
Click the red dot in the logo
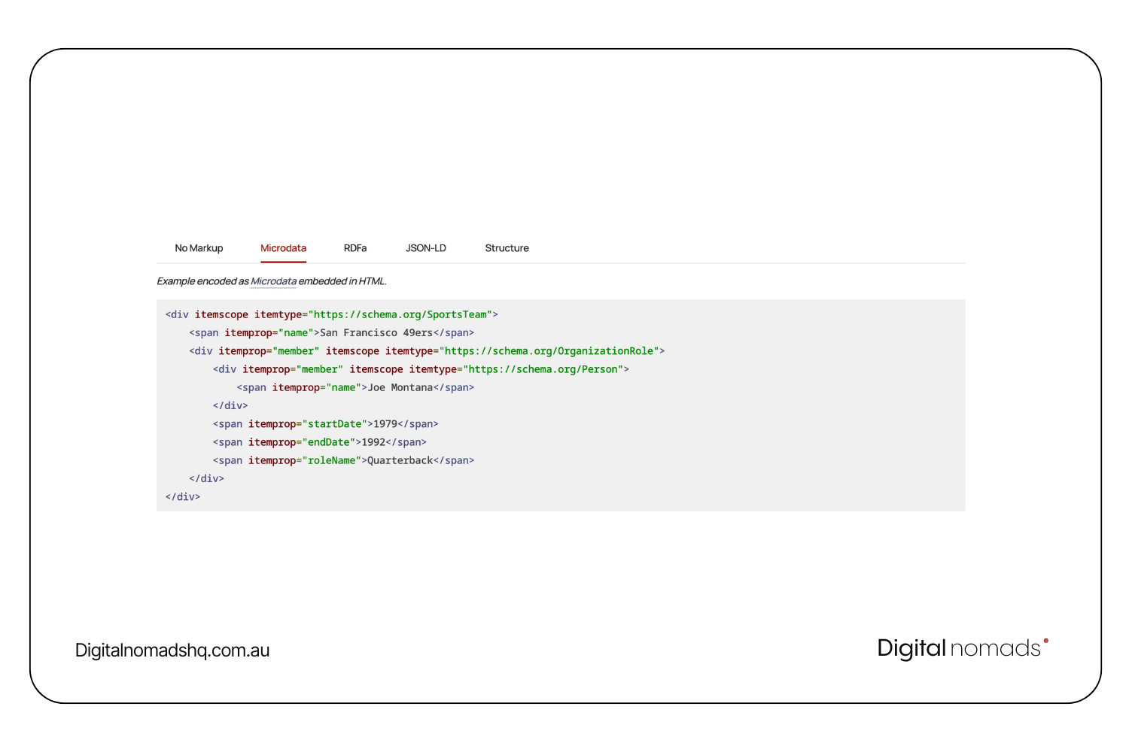(1048, 641)
